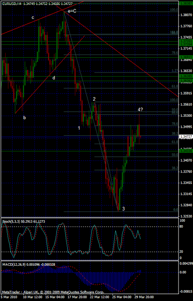This screenshot has width=193, height=301.
Task: Click the Fibonacci '88.6' level label
Action: coord(175,113)
